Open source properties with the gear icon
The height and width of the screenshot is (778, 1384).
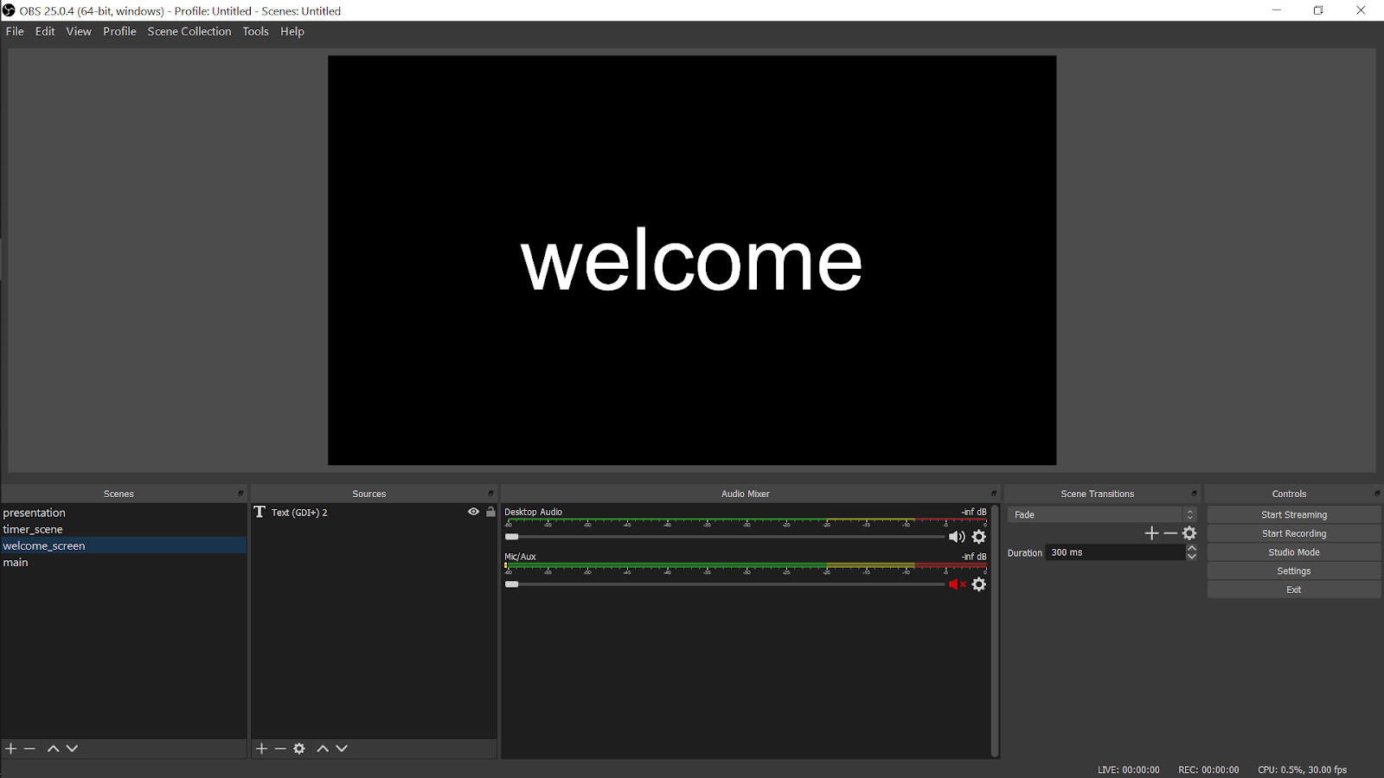tap(298, 749)
